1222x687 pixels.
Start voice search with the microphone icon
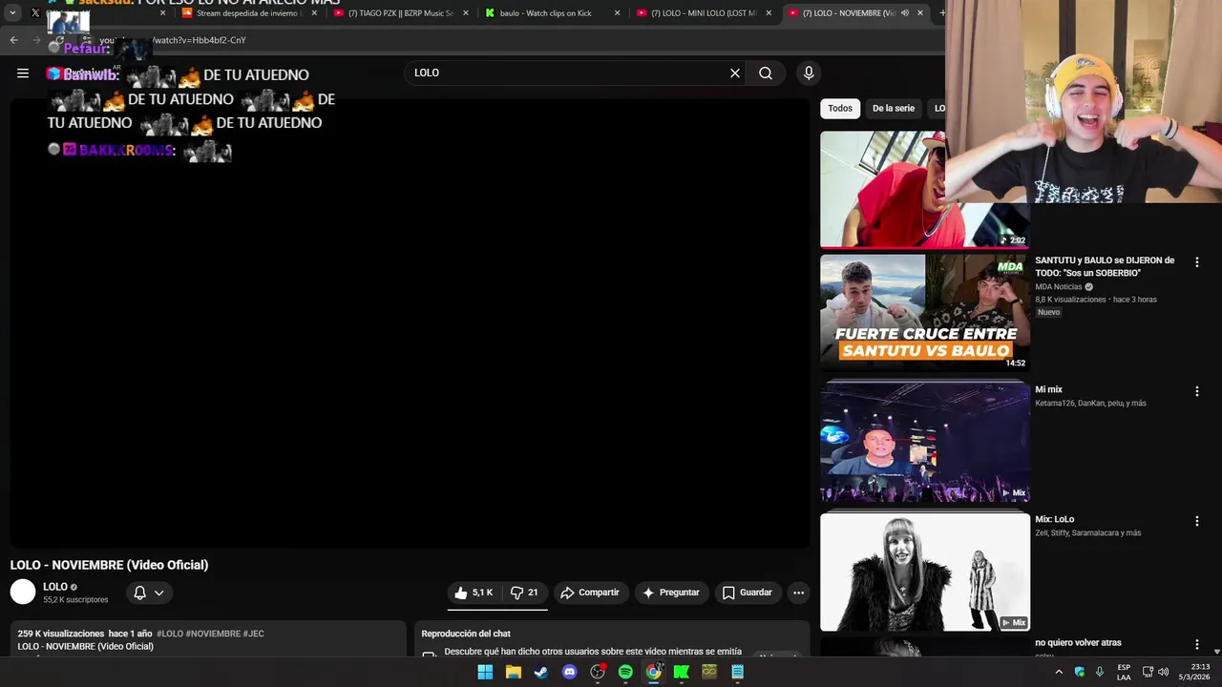point(809,73)
